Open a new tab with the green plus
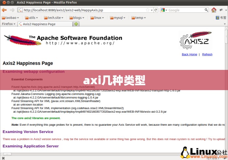The height and width of the screenshot is (160, 228). pos(76,24)
